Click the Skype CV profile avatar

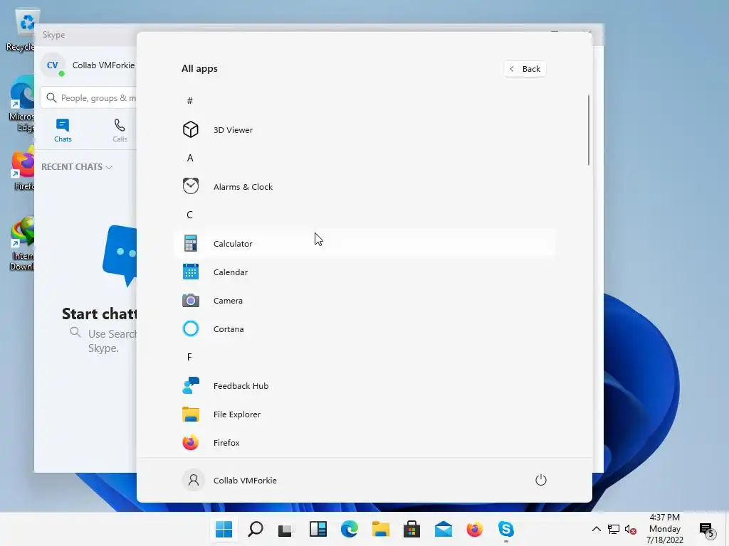point(53,65)
